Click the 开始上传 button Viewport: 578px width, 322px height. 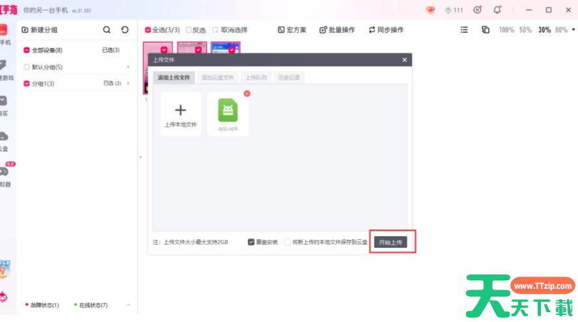point(391,243)
